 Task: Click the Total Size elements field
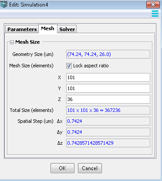pos(108,110)
